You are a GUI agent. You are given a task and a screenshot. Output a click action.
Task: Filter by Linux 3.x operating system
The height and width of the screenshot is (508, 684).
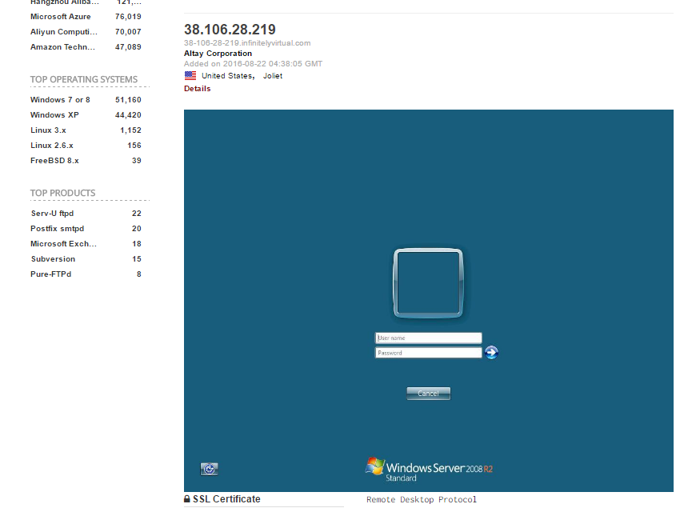point(49,130)
